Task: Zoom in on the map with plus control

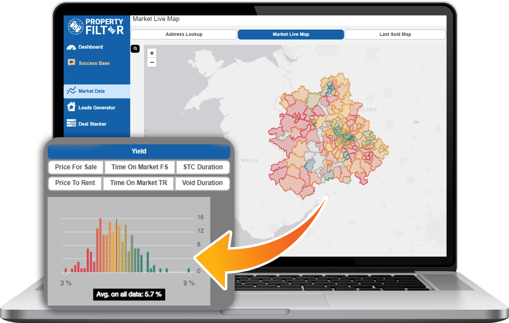Action: point(152,53)
